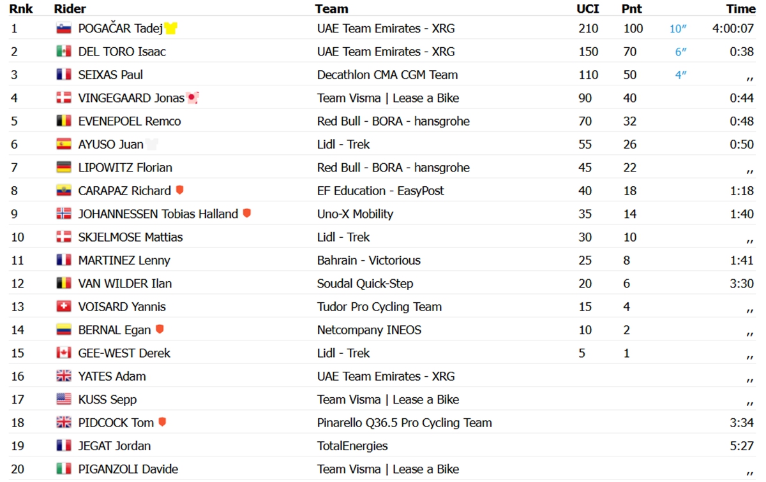Click the white jersey icon next to Ayuso
The height and width of the screenshot is (482, 766).
(151, 144)
